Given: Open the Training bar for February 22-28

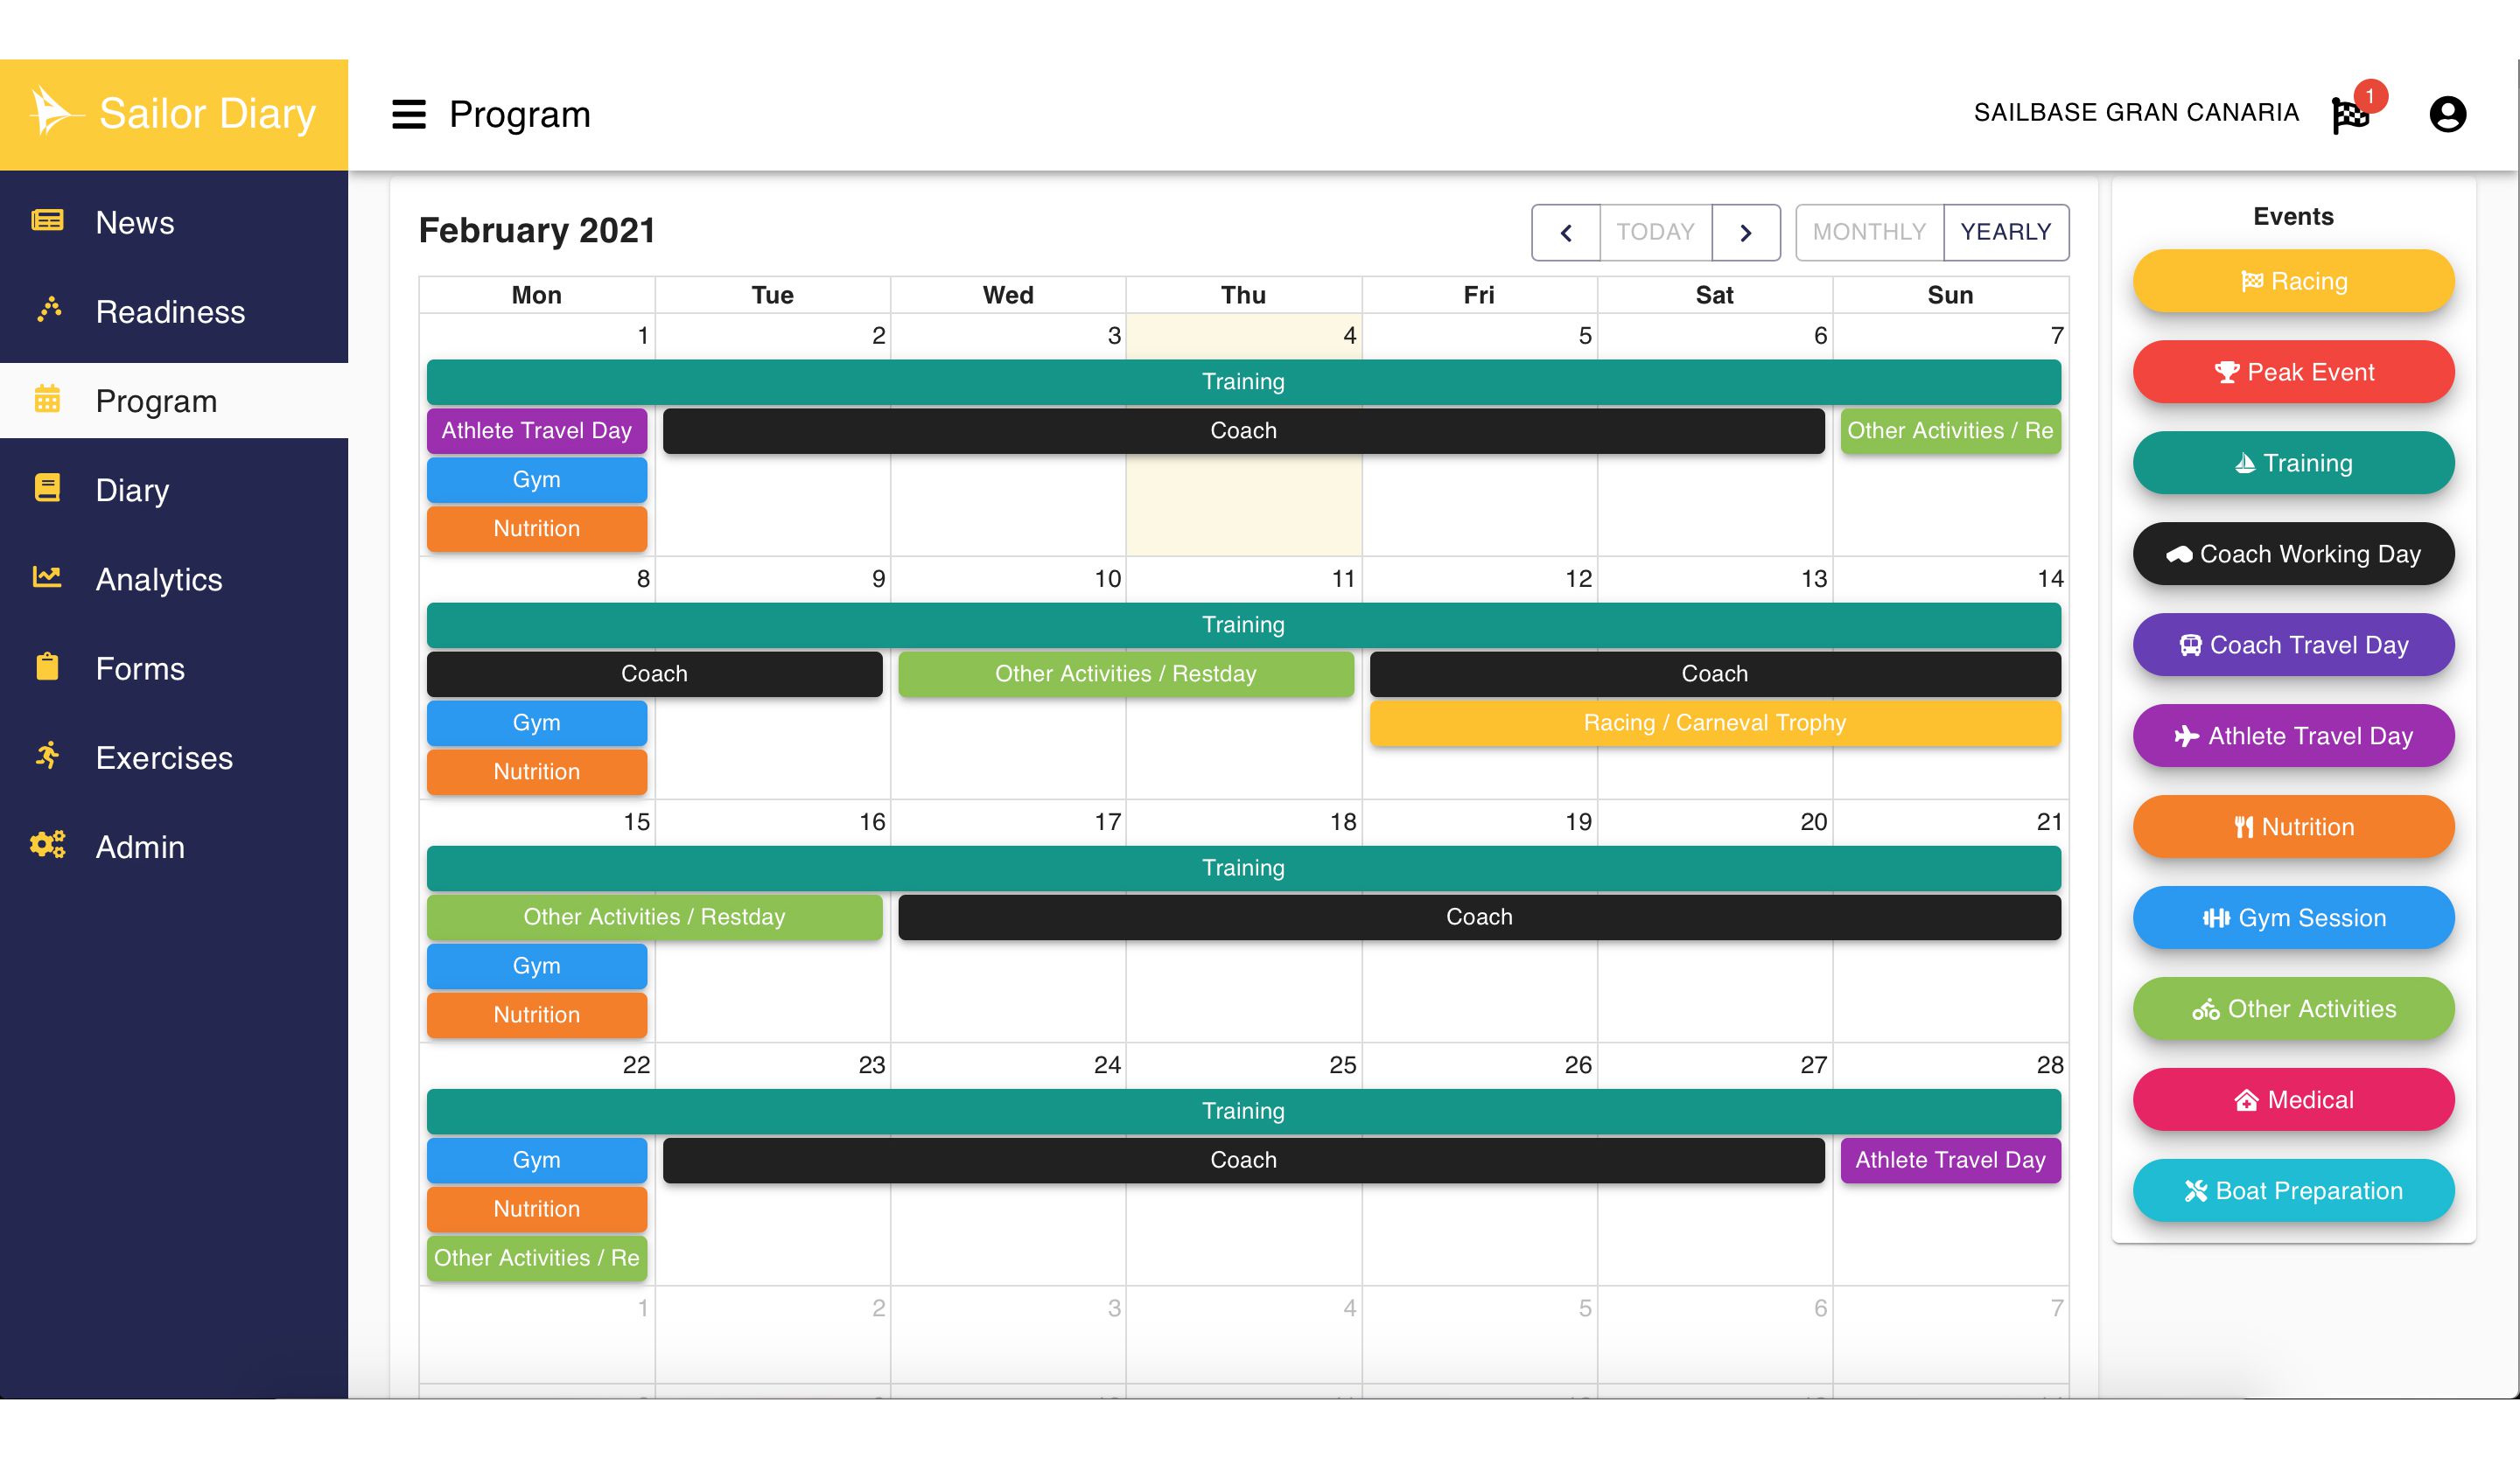Looking at the screenshot, I should point(1243,1112).
